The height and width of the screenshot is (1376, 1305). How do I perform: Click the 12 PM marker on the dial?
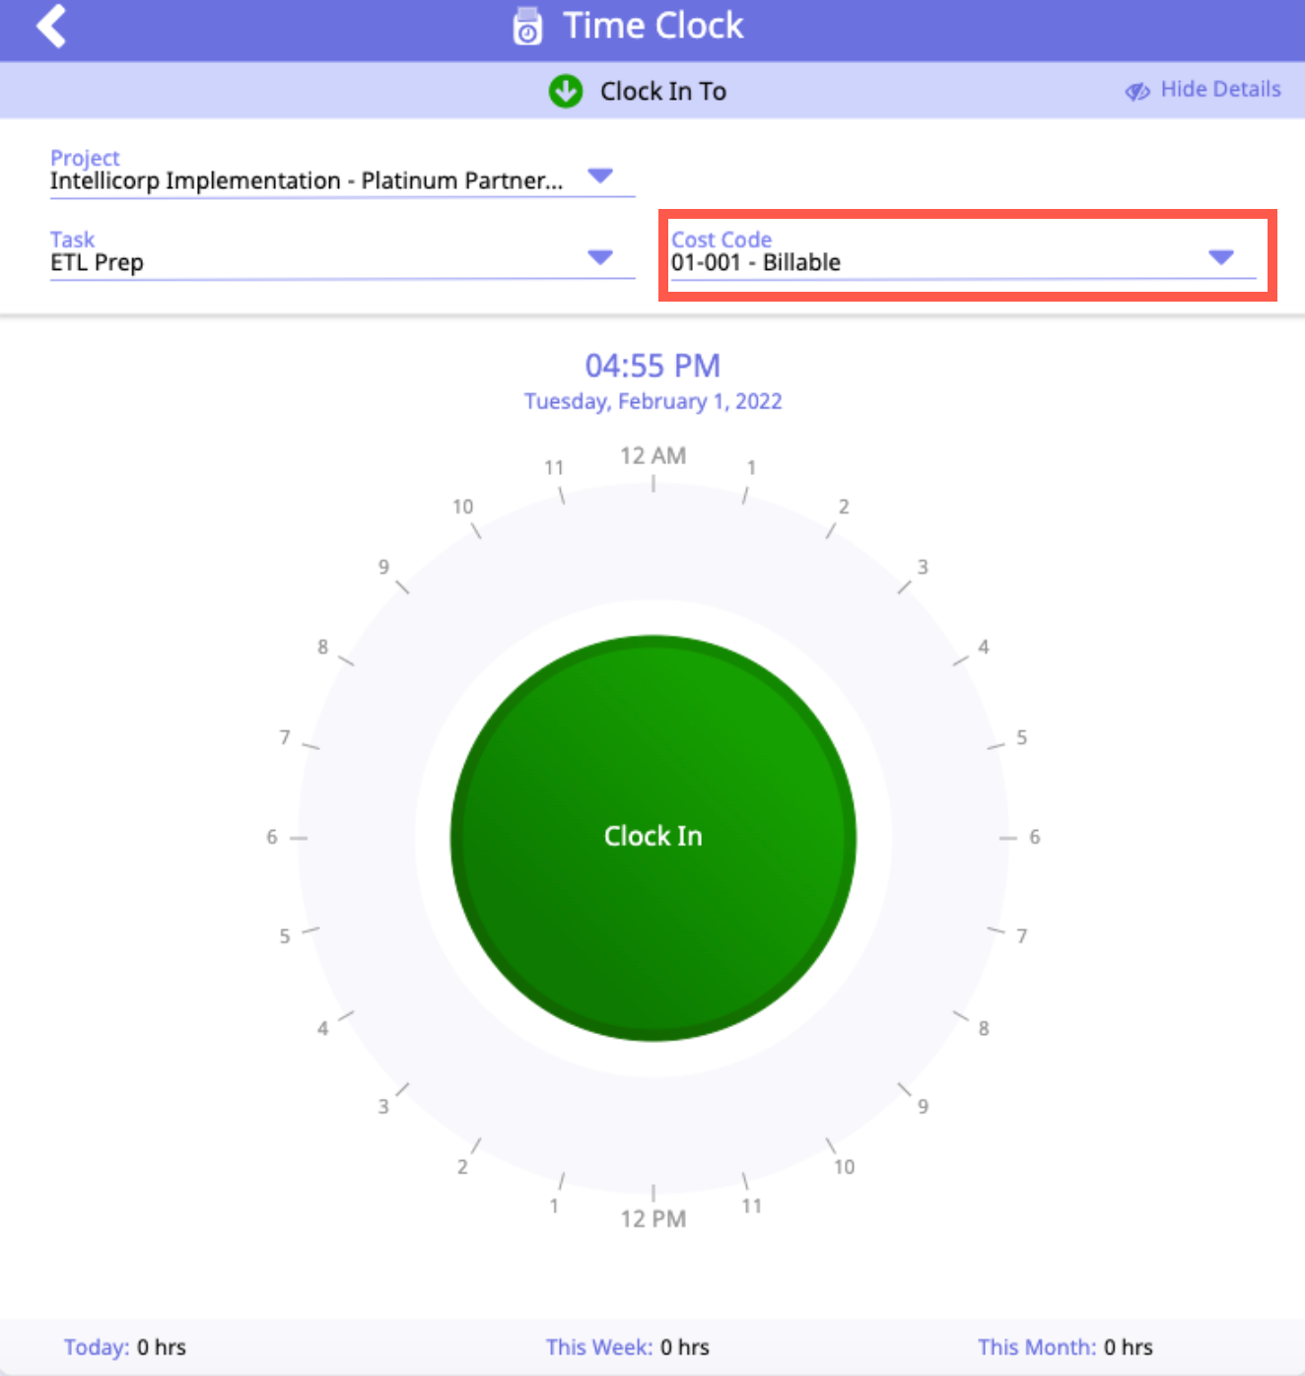pyautogui.click(x=652, y=1219)
